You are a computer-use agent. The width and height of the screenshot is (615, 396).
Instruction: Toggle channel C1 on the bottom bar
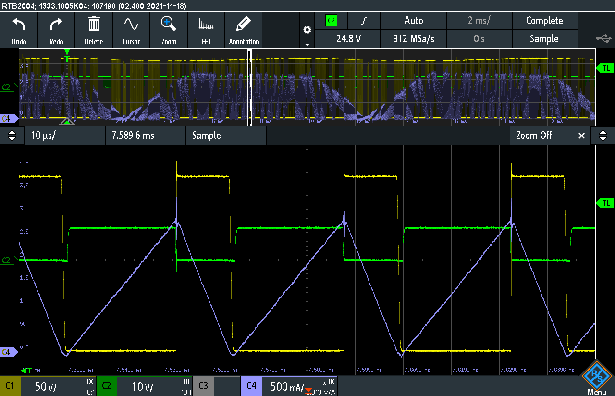tap(10, 386)
